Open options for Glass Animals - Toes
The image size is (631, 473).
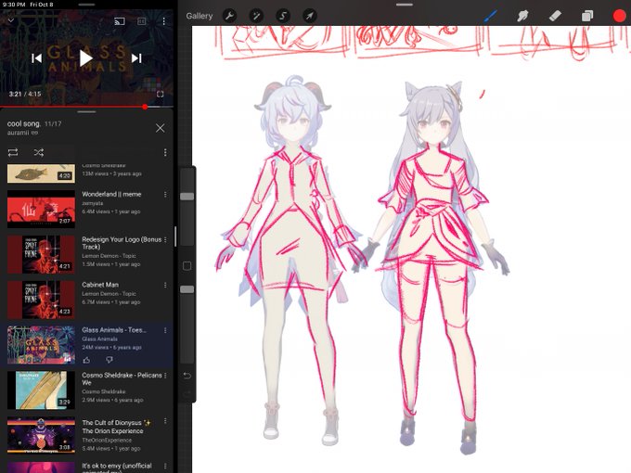(165, 330)
